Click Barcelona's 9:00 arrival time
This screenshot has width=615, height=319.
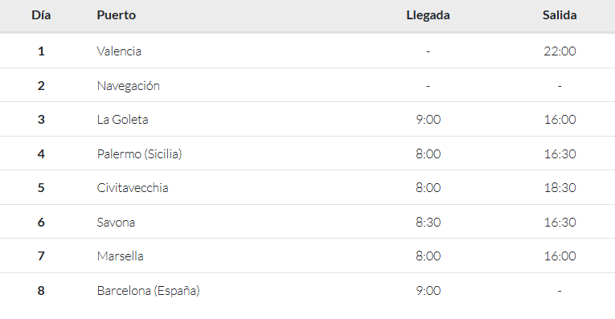(x=428, y=290)
